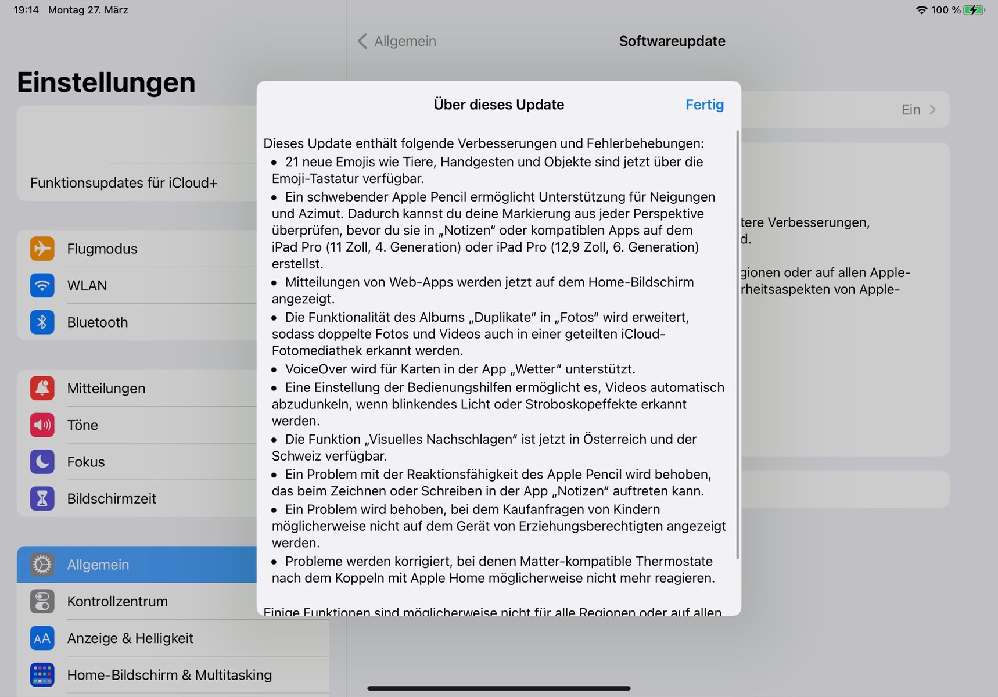This screenshot has height=697, width=998.
Task: Open Home-Bildschirm & Multitasking settings
Action: click(x=173, y=675)
